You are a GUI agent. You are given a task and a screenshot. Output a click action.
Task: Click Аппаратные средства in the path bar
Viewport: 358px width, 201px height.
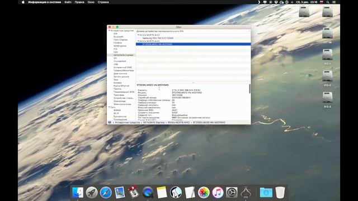[x=128, y=123]
